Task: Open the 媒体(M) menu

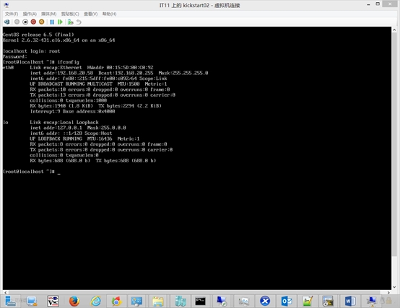Action: tap(48, 14)
